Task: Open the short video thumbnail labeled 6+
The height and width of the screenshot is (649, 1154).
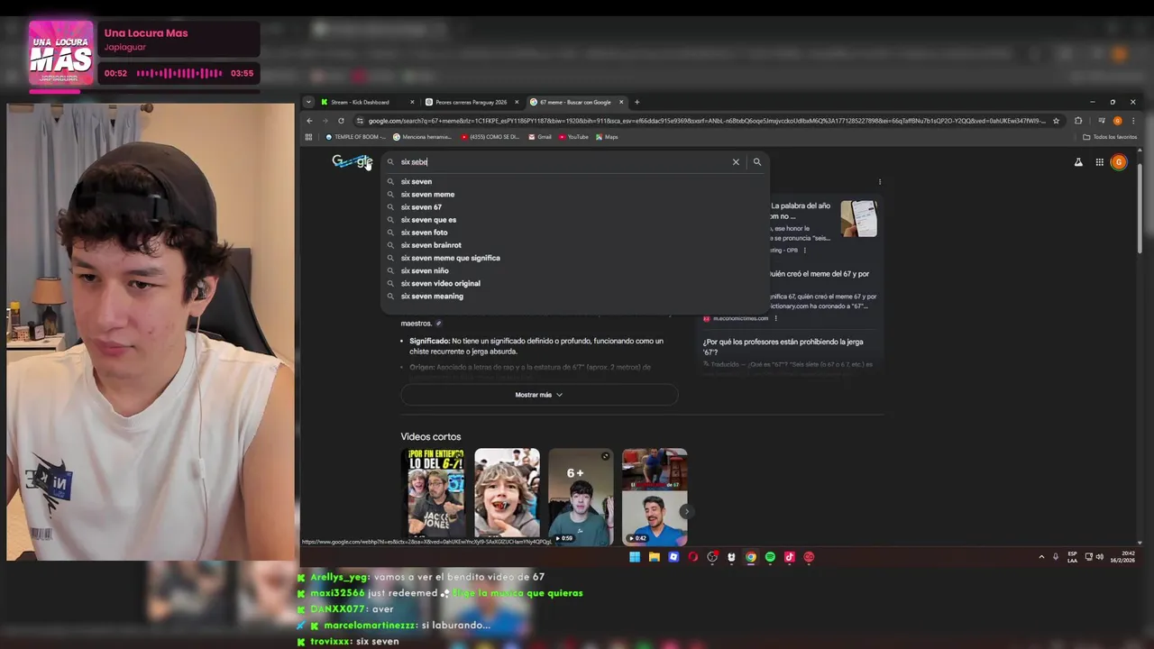Action: 581,497
